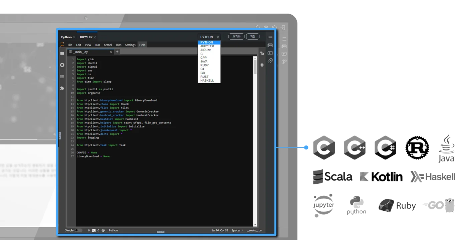Open the running terminals and kernels panel
This screenshot has width=455, height=240.
tap(62, 65)
